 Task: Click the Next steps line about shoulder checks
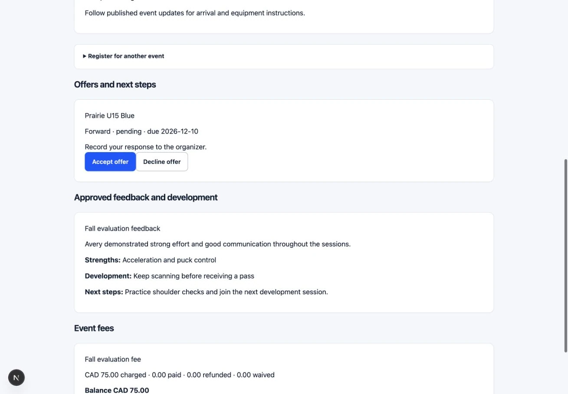tap(207, 292)
